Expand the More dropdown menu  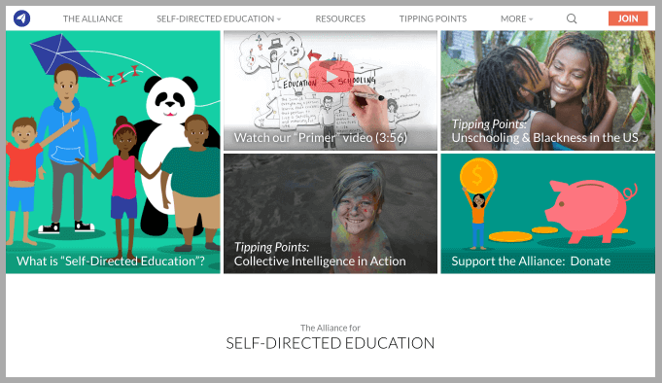click(517, 18)
